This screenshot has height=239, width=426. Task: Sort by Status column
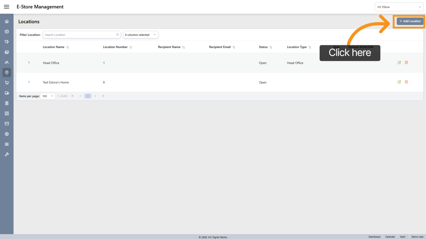tap(271, 47)
